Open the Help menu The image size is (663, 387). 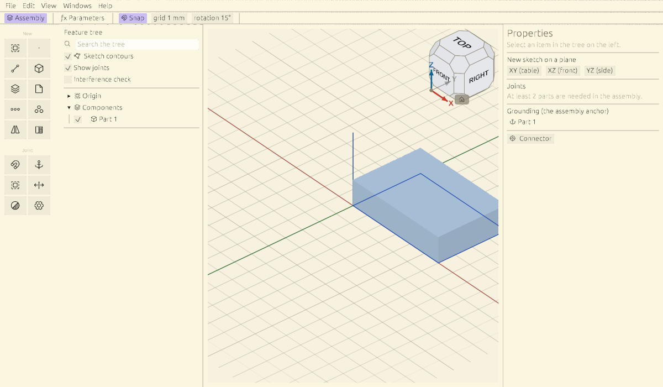[105, 6]
